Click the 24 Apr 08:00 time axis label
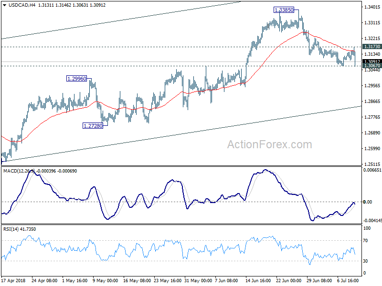Image resolution: width=382 pixels, height=286 pixels. pos(44,281)
